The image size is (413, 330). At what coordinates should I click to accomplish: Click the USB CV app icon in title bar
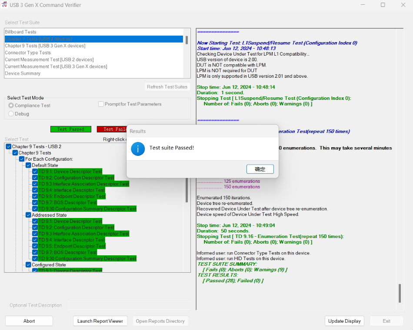(4, 4)
